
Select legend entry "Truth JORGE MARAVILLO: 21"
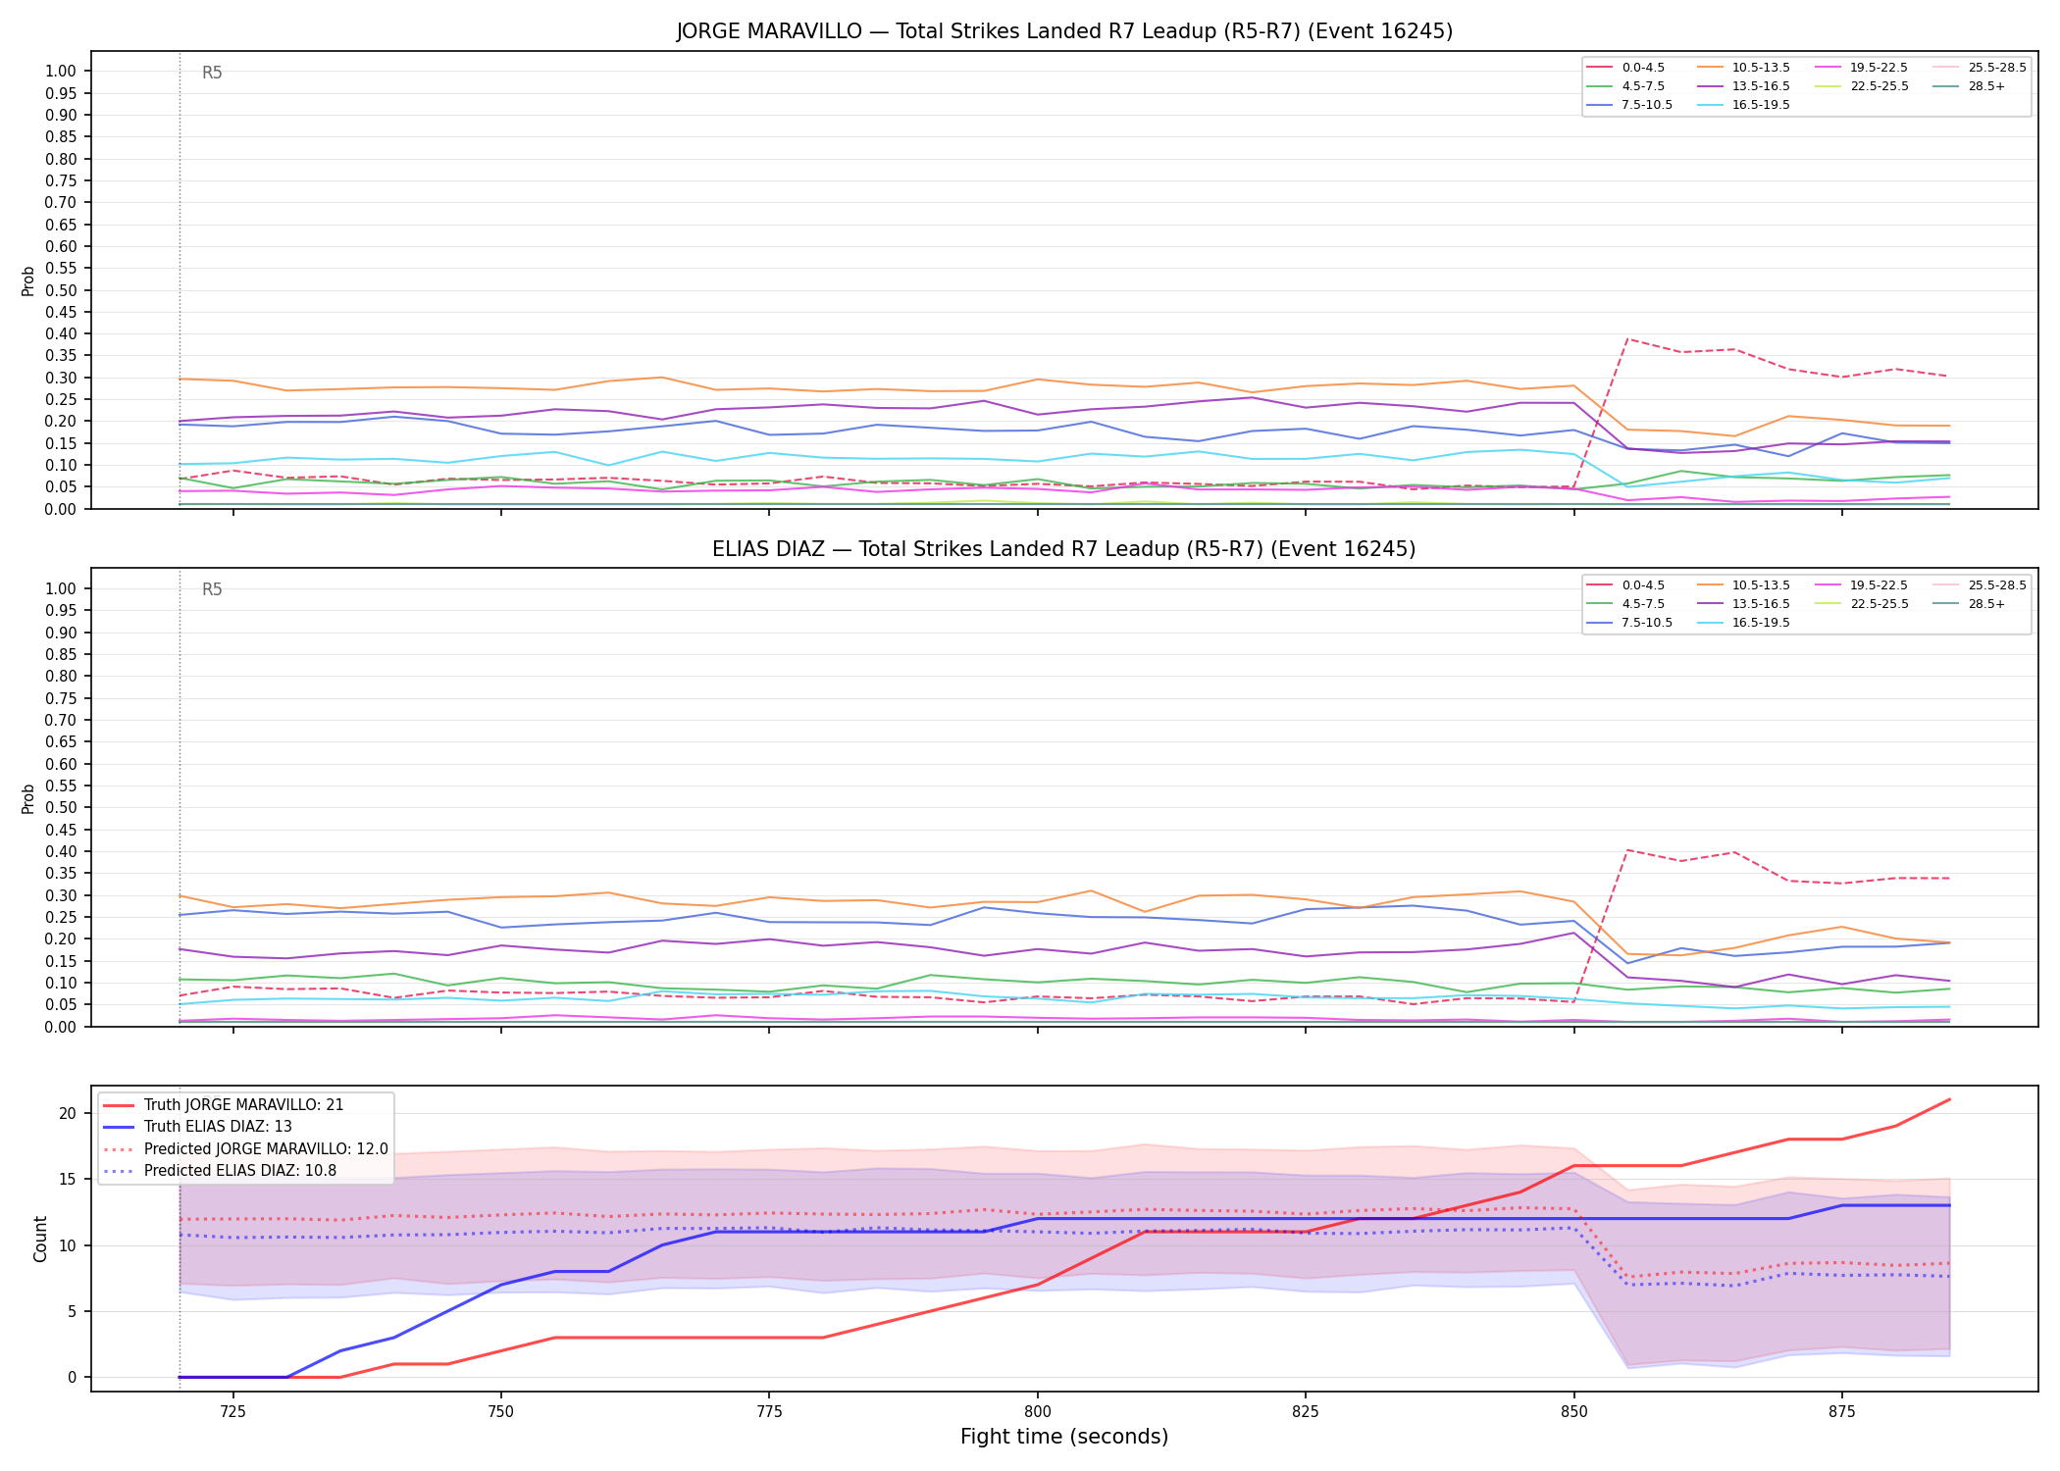click(x=243, y=1105)
